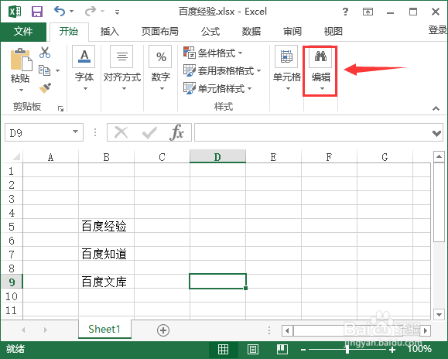Open the 文件 (File) menu

(23, 32)
